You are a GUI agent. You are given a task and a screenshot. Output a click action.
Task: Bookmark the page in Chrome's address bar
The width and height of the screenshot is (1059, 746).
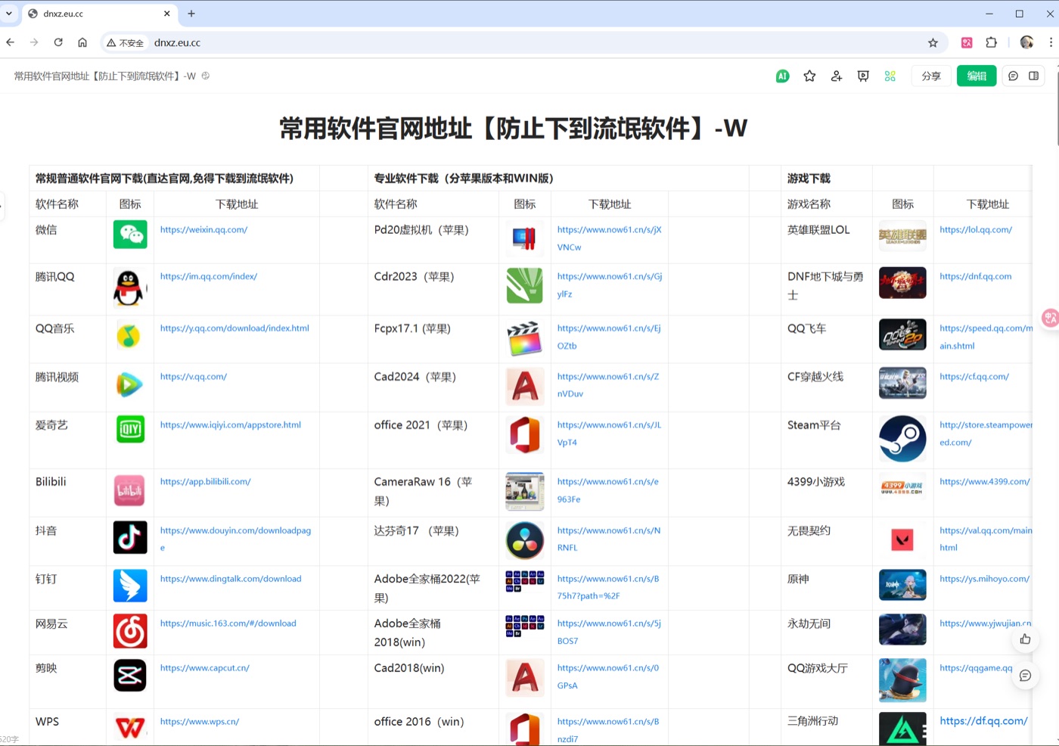pyautogui.click(x=933, y=43)
